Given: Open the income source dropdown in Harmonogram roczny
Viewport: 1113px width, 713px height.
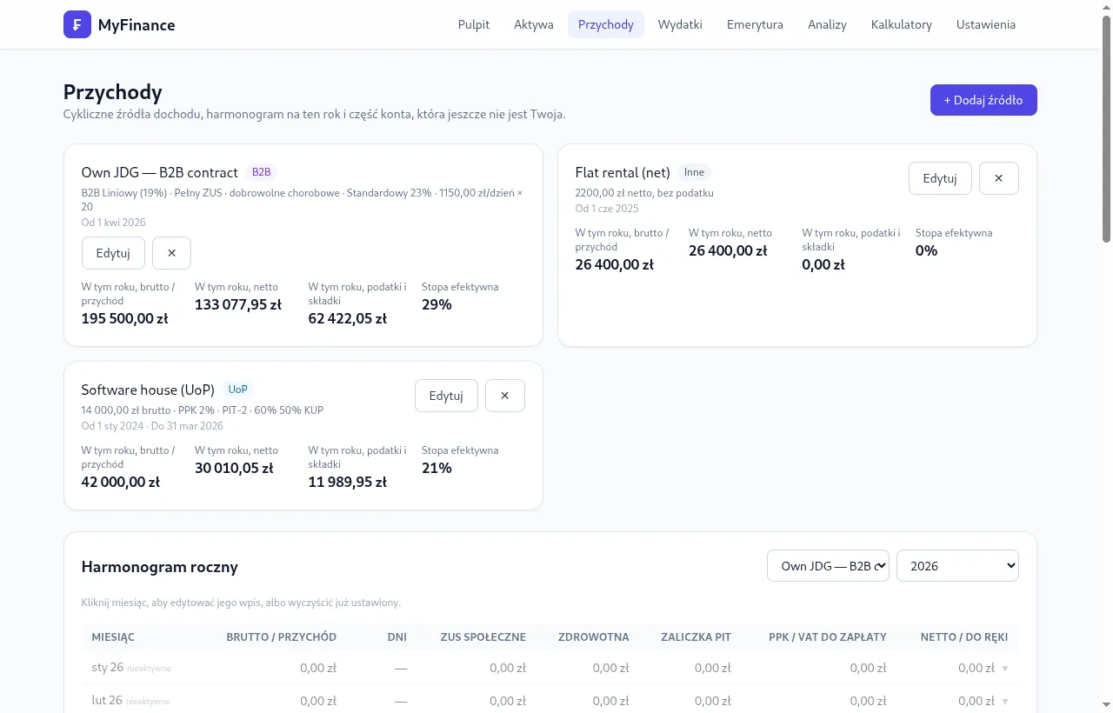Looking at the screenshot, I should [828, 565].
